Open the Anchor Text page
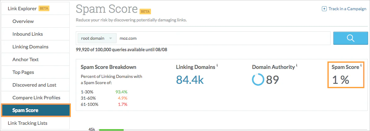The image size is (370, 131). pos(25,60)
